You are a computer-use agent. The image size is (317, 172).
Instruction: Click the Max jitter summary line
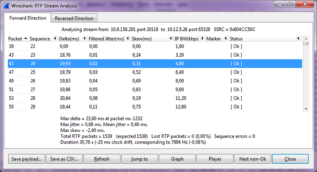104,124
